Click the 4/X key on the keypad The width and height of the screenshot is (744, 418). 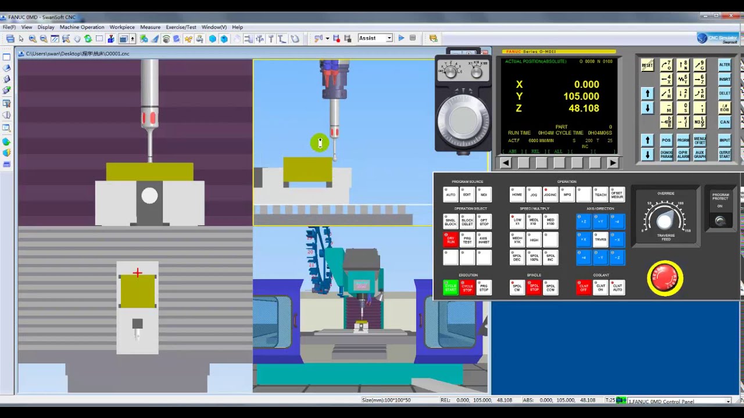click(666, 79)
